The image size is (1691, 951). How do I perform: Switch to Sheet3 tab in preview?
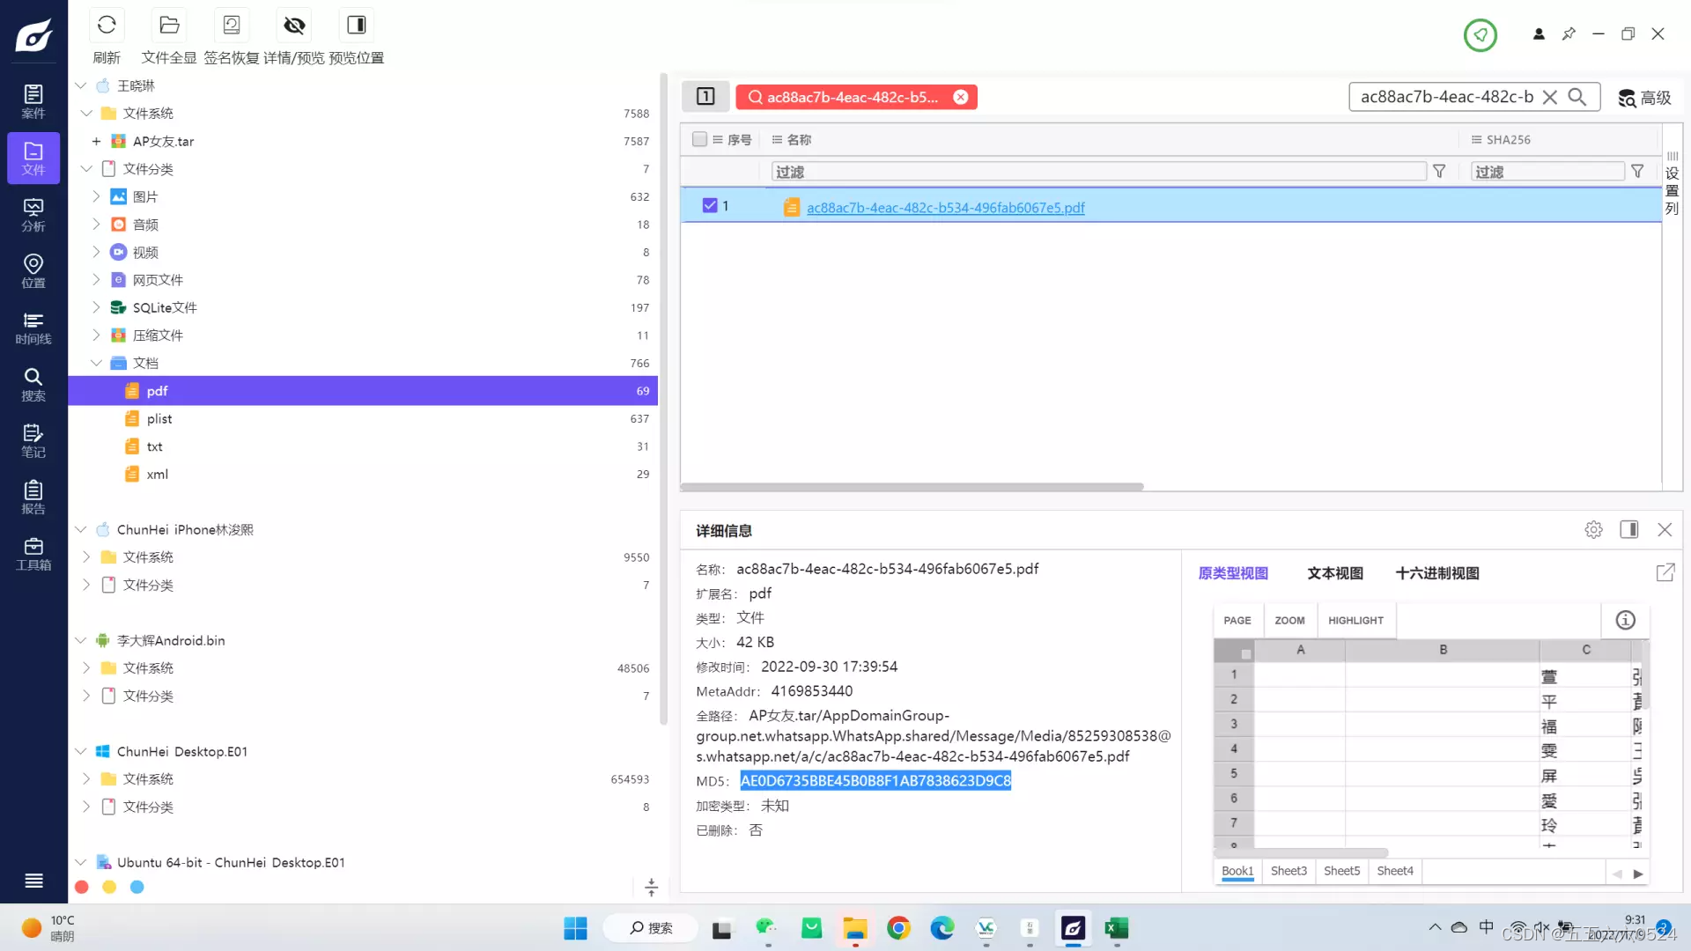[1289, 871]
